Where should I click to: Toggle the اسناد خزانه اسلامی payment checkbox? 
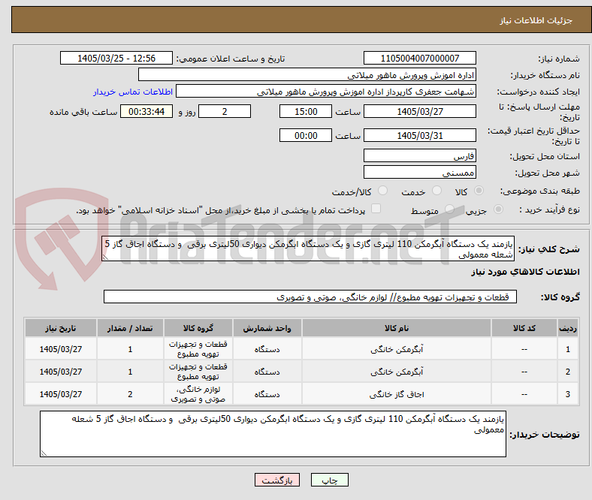pyautogui.click(x=376, y=209)
